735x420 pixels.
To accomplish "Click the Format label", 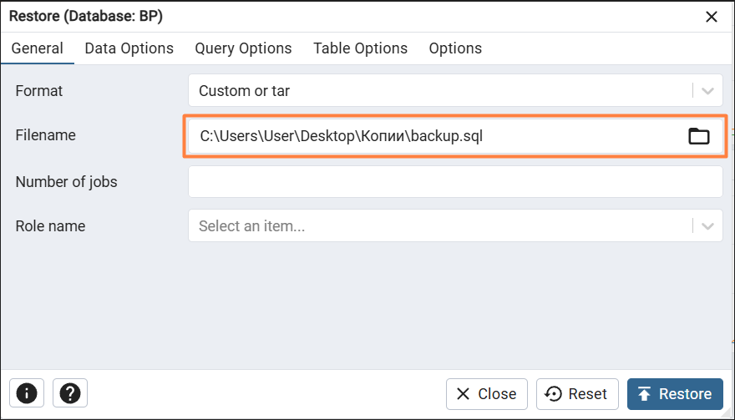I will tap(39, 90).
